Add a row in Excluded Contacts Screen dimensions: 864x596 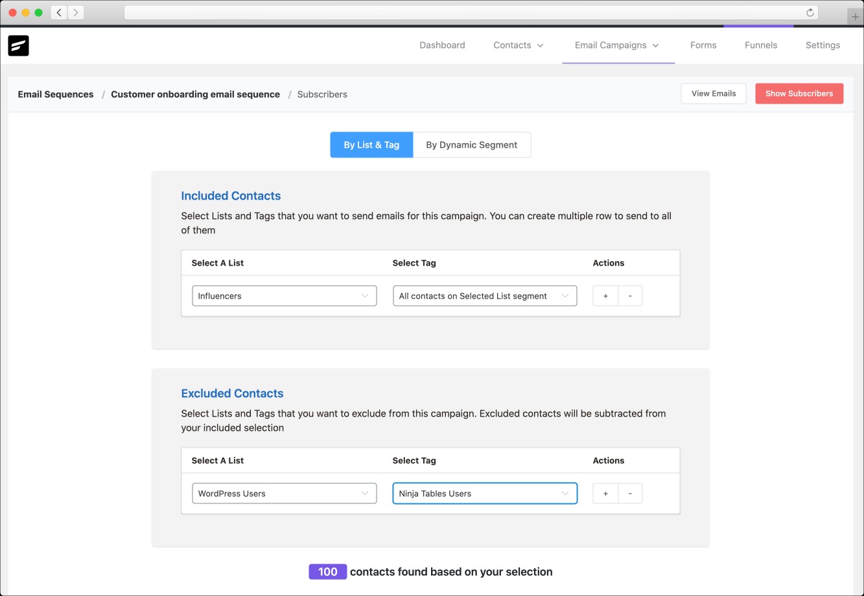[605, 494]
